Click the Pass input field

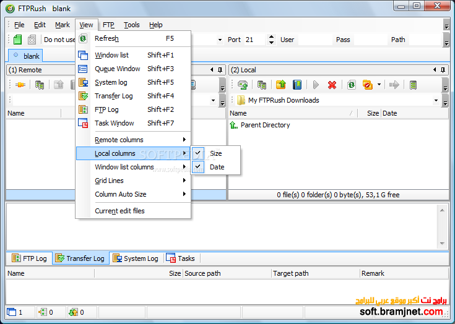370,40
